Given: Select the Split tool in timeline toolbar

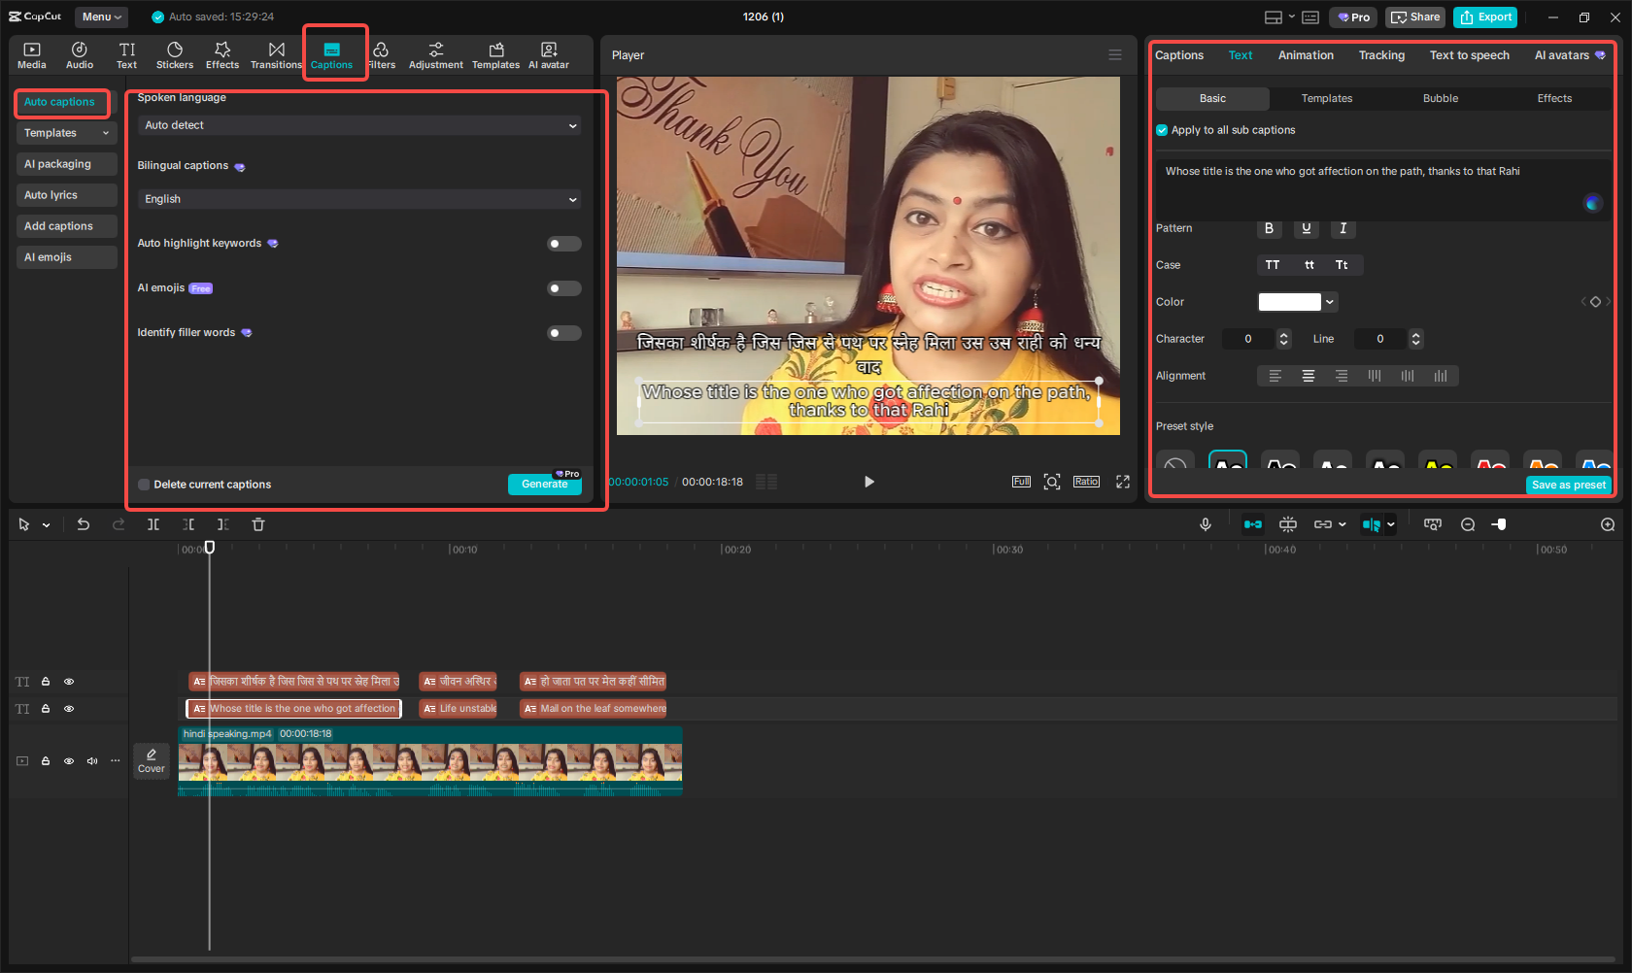Looking at the screenshot, I should (153, 524).
